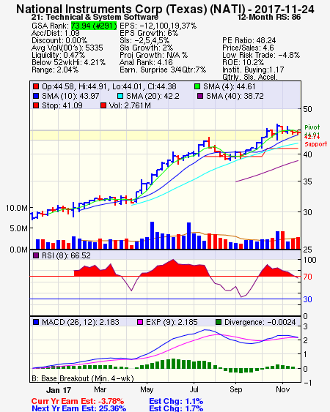Click the cyan SMA (20) legend swatch

[x=120, y=96]
